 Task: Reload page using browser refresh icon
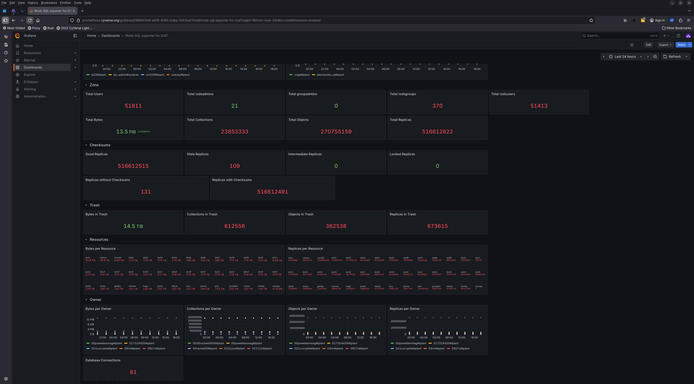click(30, 20)
